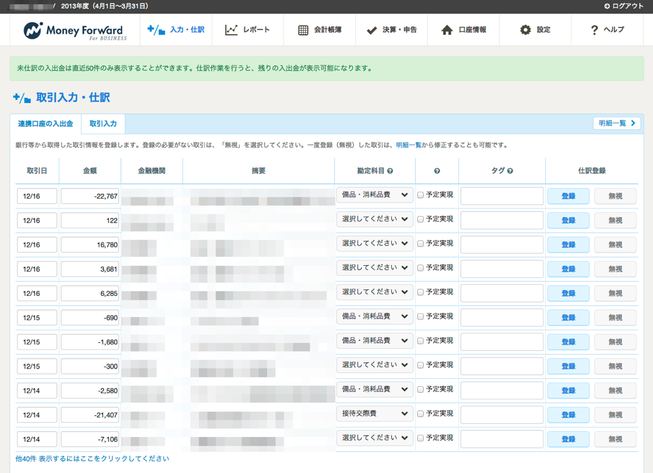Toggle 予定実現 checkbox for the 122 row

click(x=421, y=220)
